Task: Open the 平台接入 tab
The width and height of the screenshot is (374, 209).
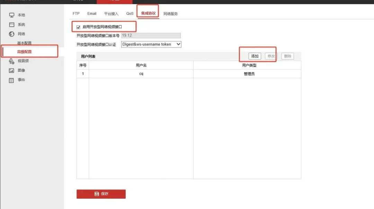Action: click(111, 14)
